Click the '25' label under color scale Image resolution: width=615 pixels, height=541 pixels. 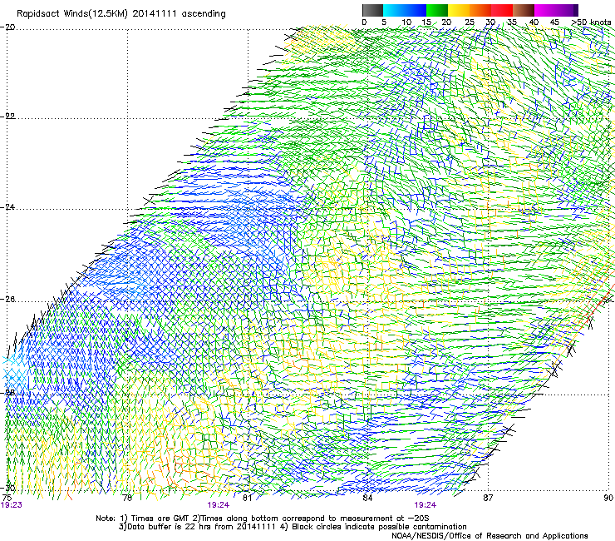[470, 22]
